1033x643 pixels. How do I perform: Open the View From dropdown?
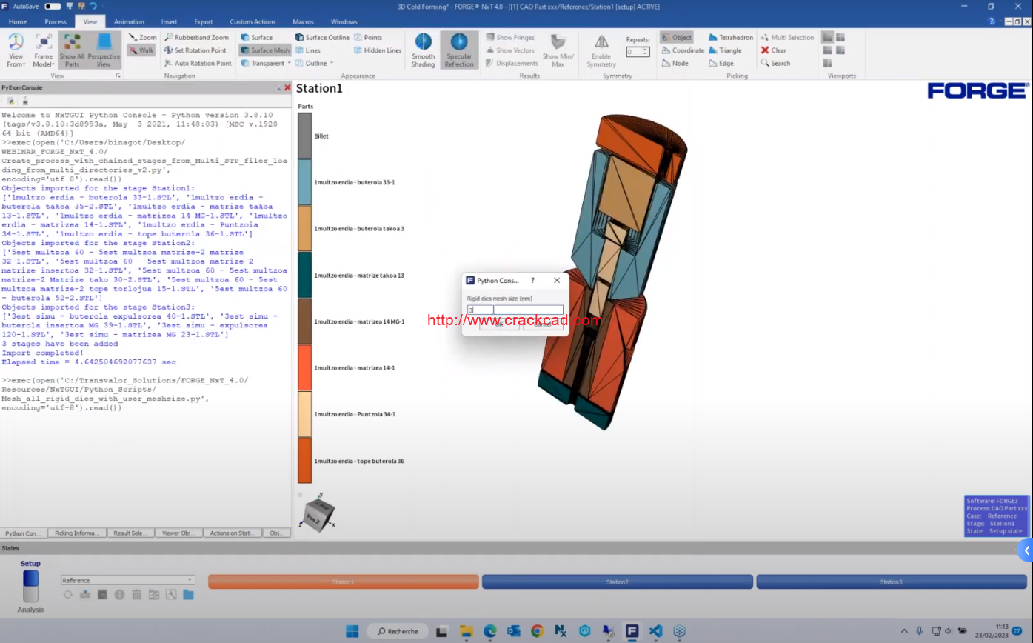(16, 50)
